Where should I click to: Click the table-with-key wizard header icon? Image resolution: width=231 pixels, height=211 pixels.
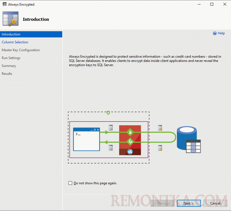pyautogui.click(x=10, y=19)
